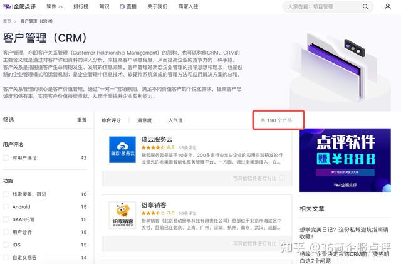Viewport: 401px width, 264px height.
Task: Click the 直播 camera icon
Action: pos(122,7)
